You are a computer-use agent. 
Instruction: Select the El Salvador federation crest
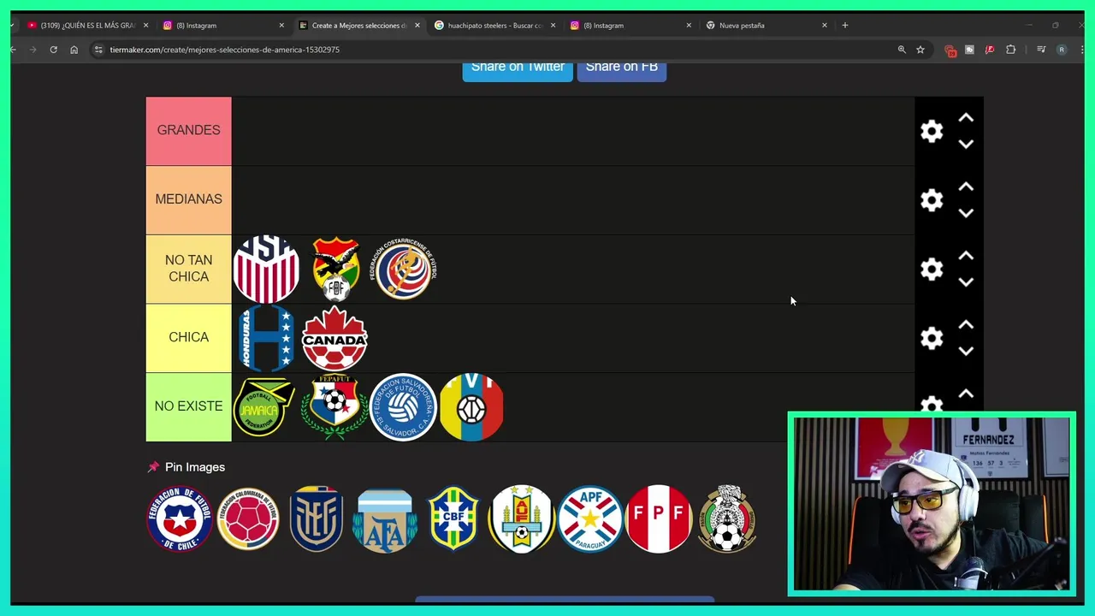(403, 407)
